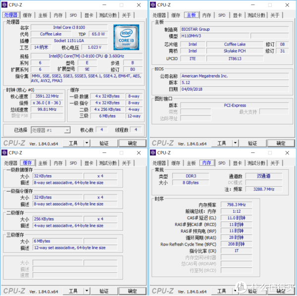
Task: Expand the 工具 dropdown arrow in the mainboard window
Action: pos(235,143)
